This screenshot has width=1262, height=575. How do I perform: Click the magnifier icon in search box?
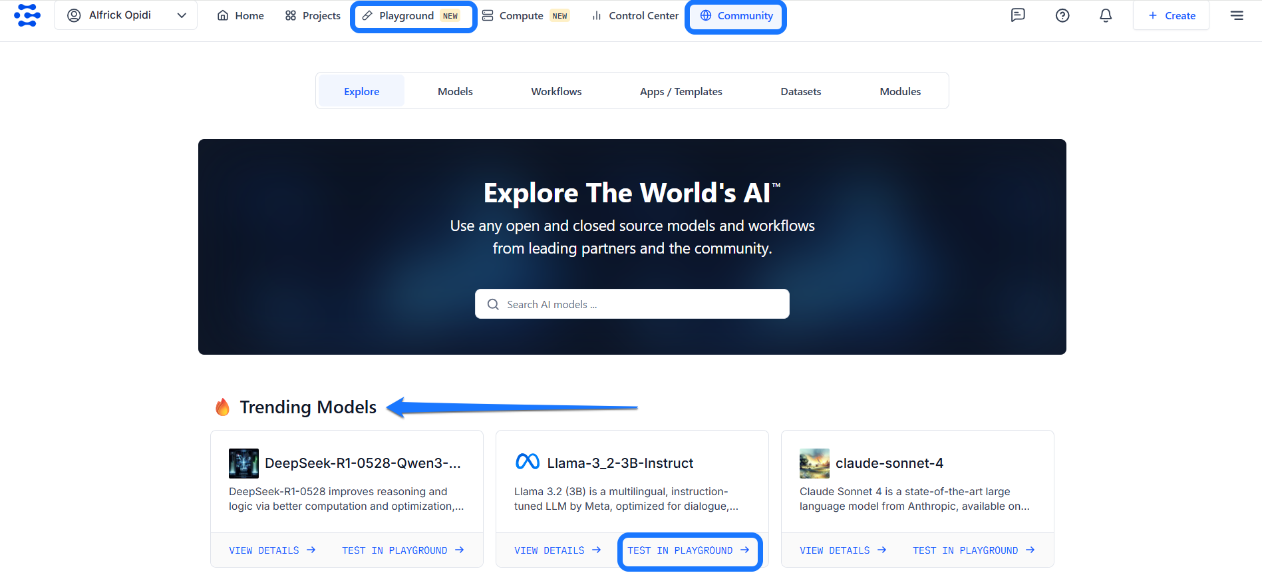(x=493, y=304)
